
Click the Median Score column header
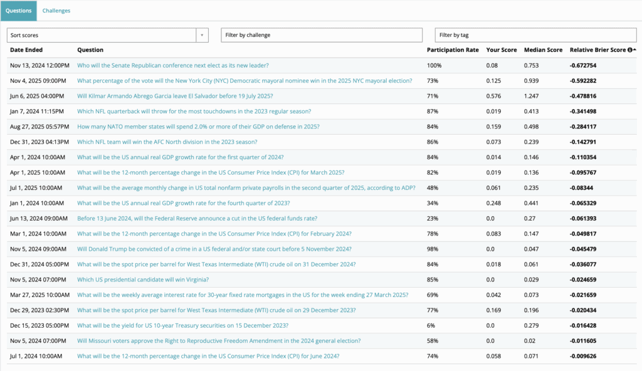click(x=543, y=50)
